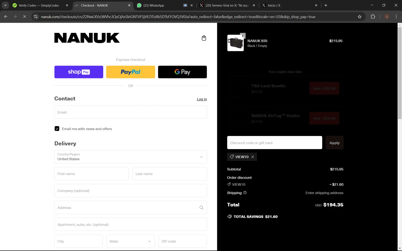This screenshot has height=251, width=402.
Task: Close the Verify Codes SimplyCodes tab
Action: tap(67, 5)
